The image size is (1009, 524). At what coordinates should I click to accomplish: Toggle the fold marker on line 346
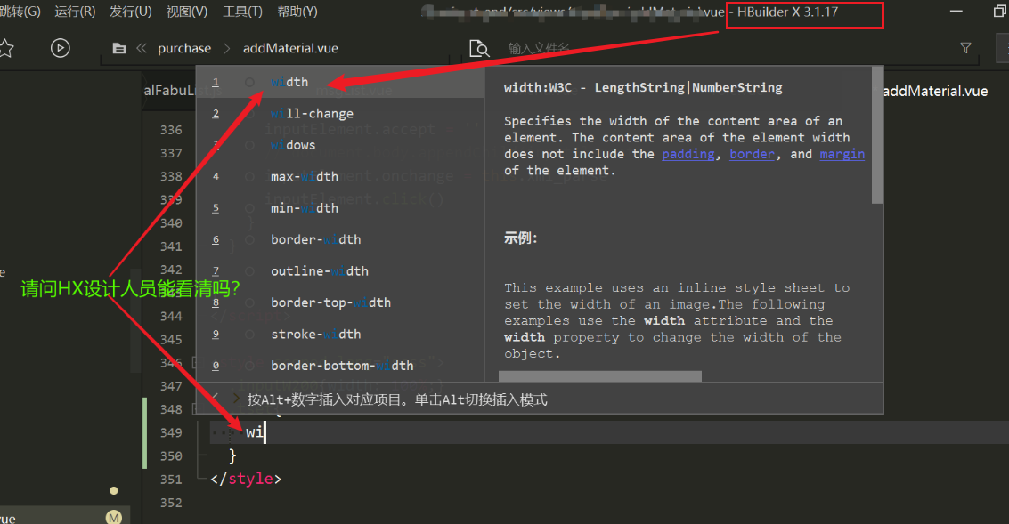click(195, 363)
